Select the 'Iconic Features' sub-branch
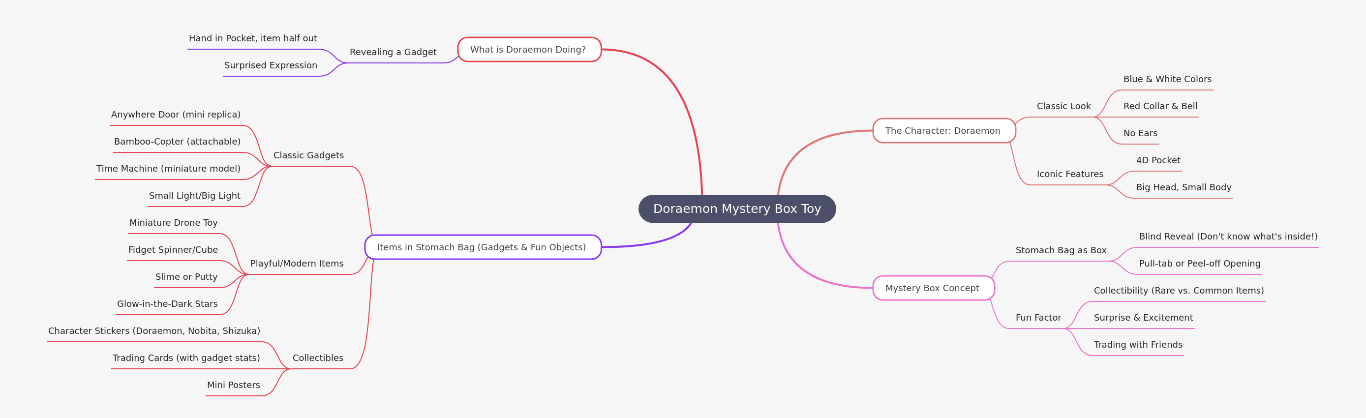 [1069, 174]
